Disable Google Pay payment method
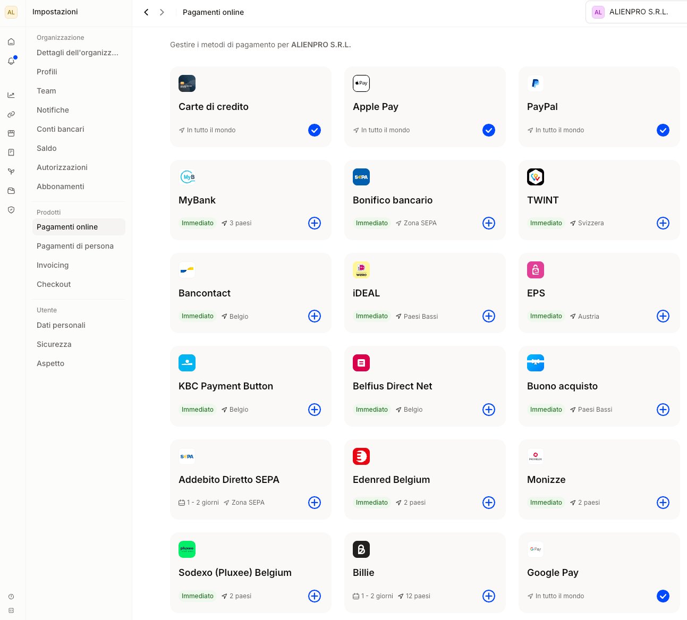Screen dimensions: 687x620 tap(663, 596)
